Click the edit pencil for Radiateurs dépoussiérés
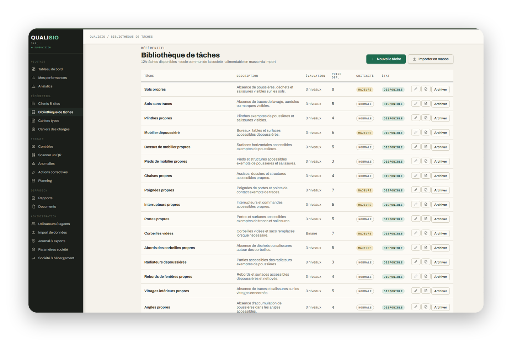Screen dimensions: 512x341 (x=416, y=262)
